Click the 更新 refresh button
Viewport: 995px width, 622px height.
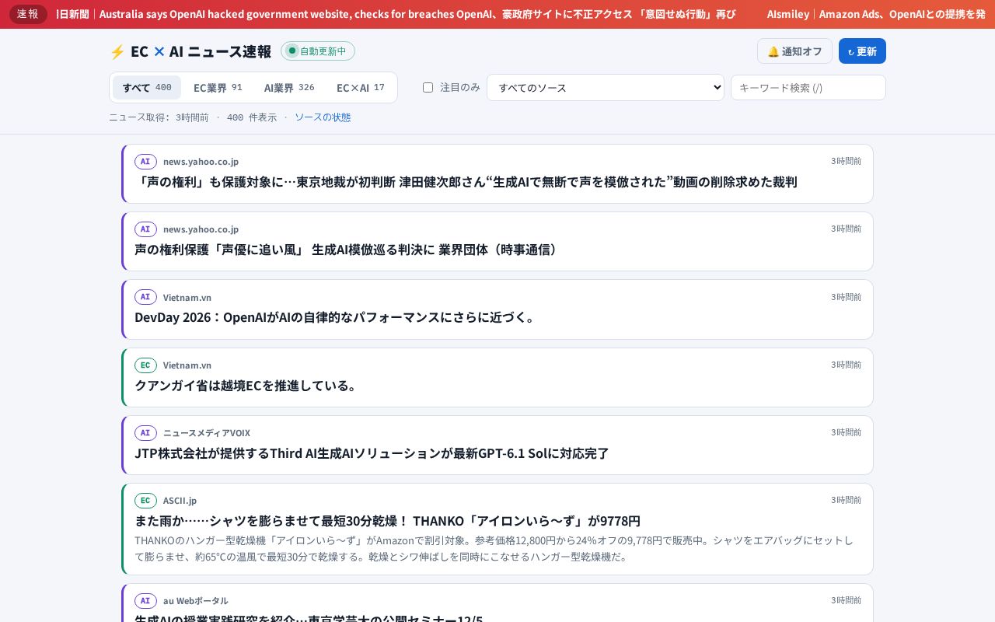click(x=862, y=51)
